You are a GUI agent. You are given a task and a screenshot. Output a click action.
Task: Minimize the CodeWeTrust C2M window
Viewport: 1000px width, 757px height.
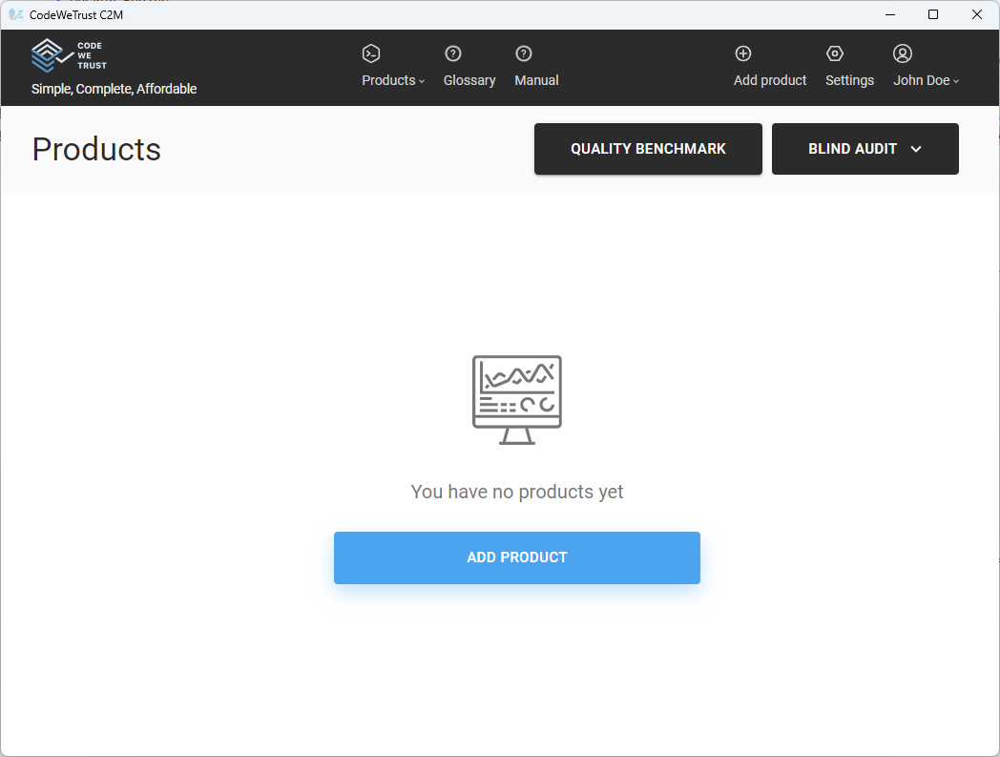[890, 14]
